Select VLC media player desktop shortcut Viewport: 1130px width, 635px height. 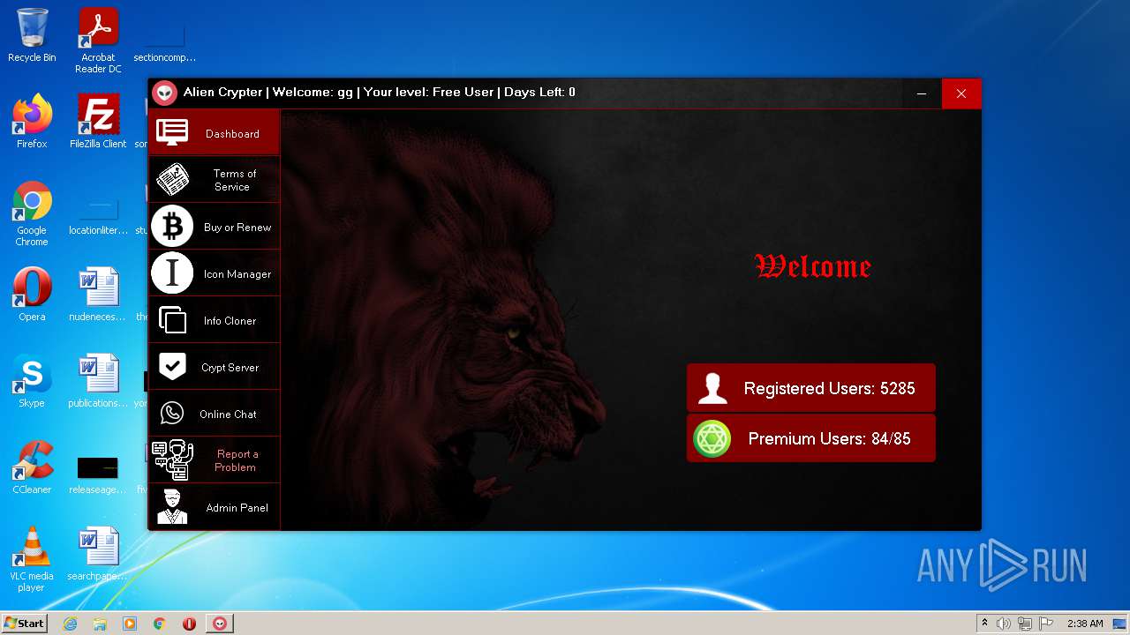[32, 559]
